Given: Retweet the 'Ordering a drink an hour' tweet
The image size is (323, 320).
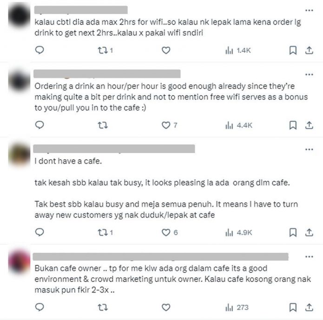Looking at the screenshot, I should (x=103, y=125).
